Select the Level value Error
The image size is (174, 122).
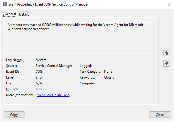pyautogui.click(x=39, y=77)
